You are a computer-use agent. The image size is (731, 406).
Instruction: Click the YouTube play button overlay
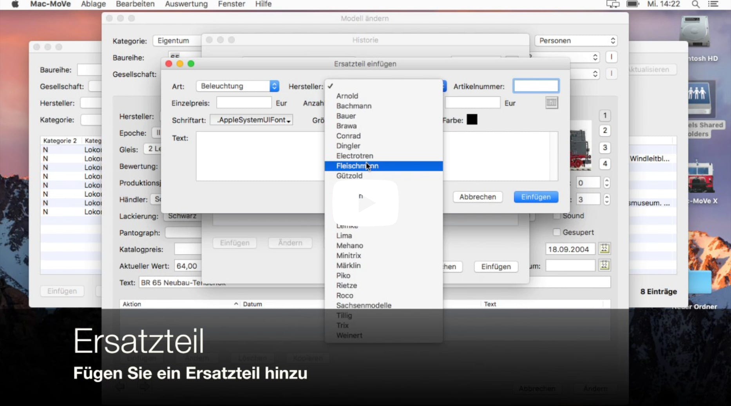click(365, 203)
